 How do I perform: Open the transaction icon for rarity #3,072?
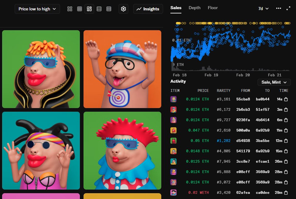coord(286,182)
